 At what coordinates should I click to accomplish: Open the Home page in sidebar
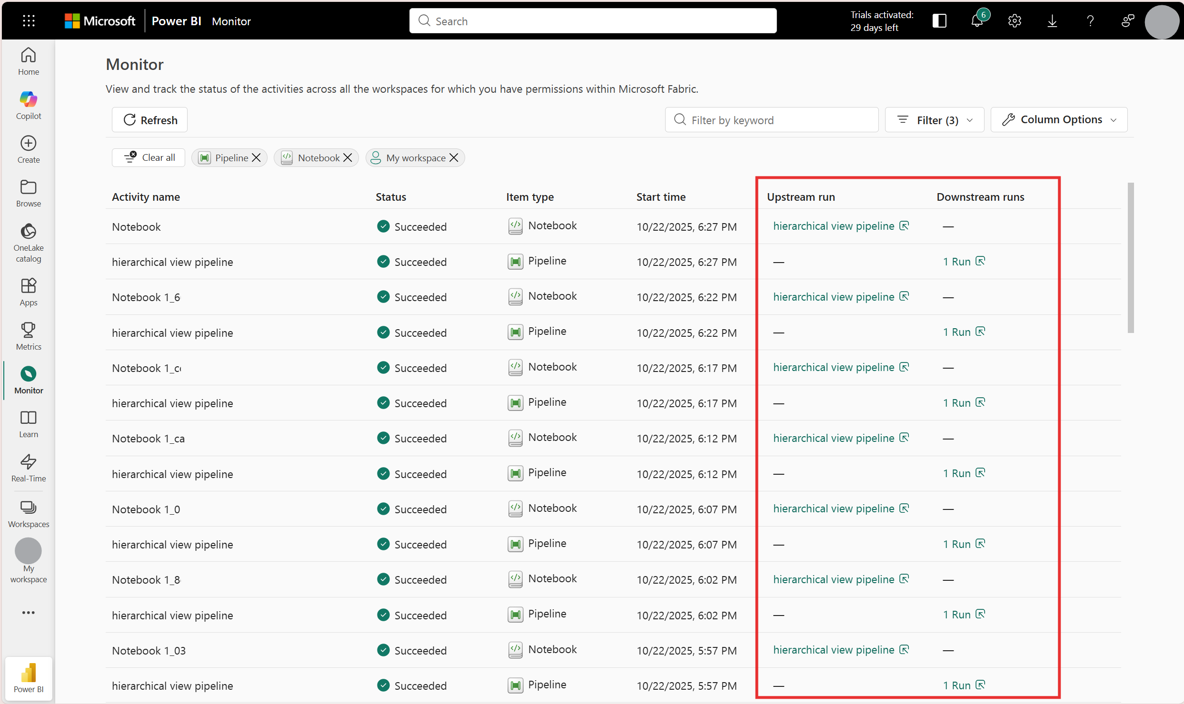(29, 62)
